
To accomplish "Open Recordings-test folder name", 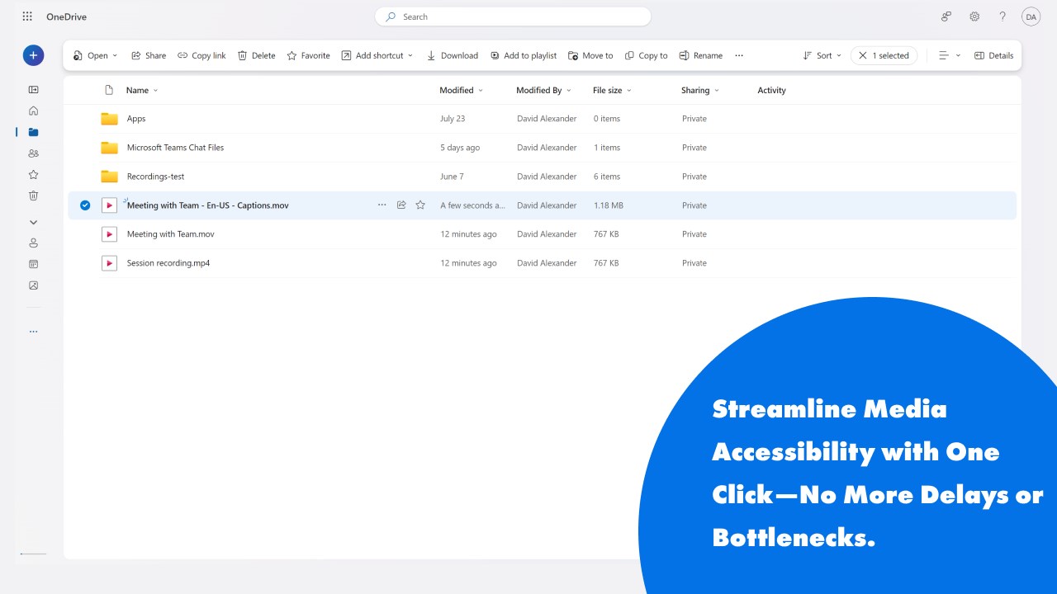I will 155,177.
